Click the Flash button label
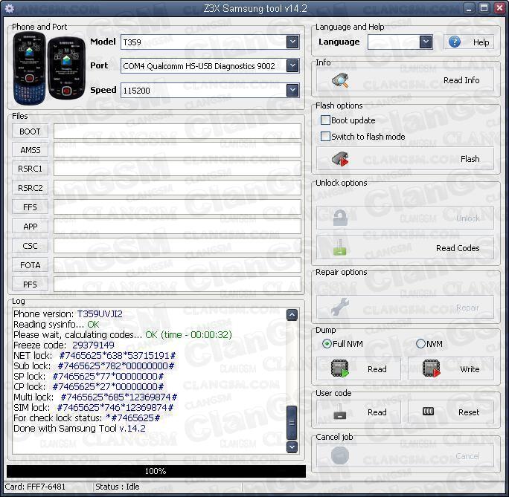Screen dimensions: 509x497 pyautogui.click(x=470, y=159)
